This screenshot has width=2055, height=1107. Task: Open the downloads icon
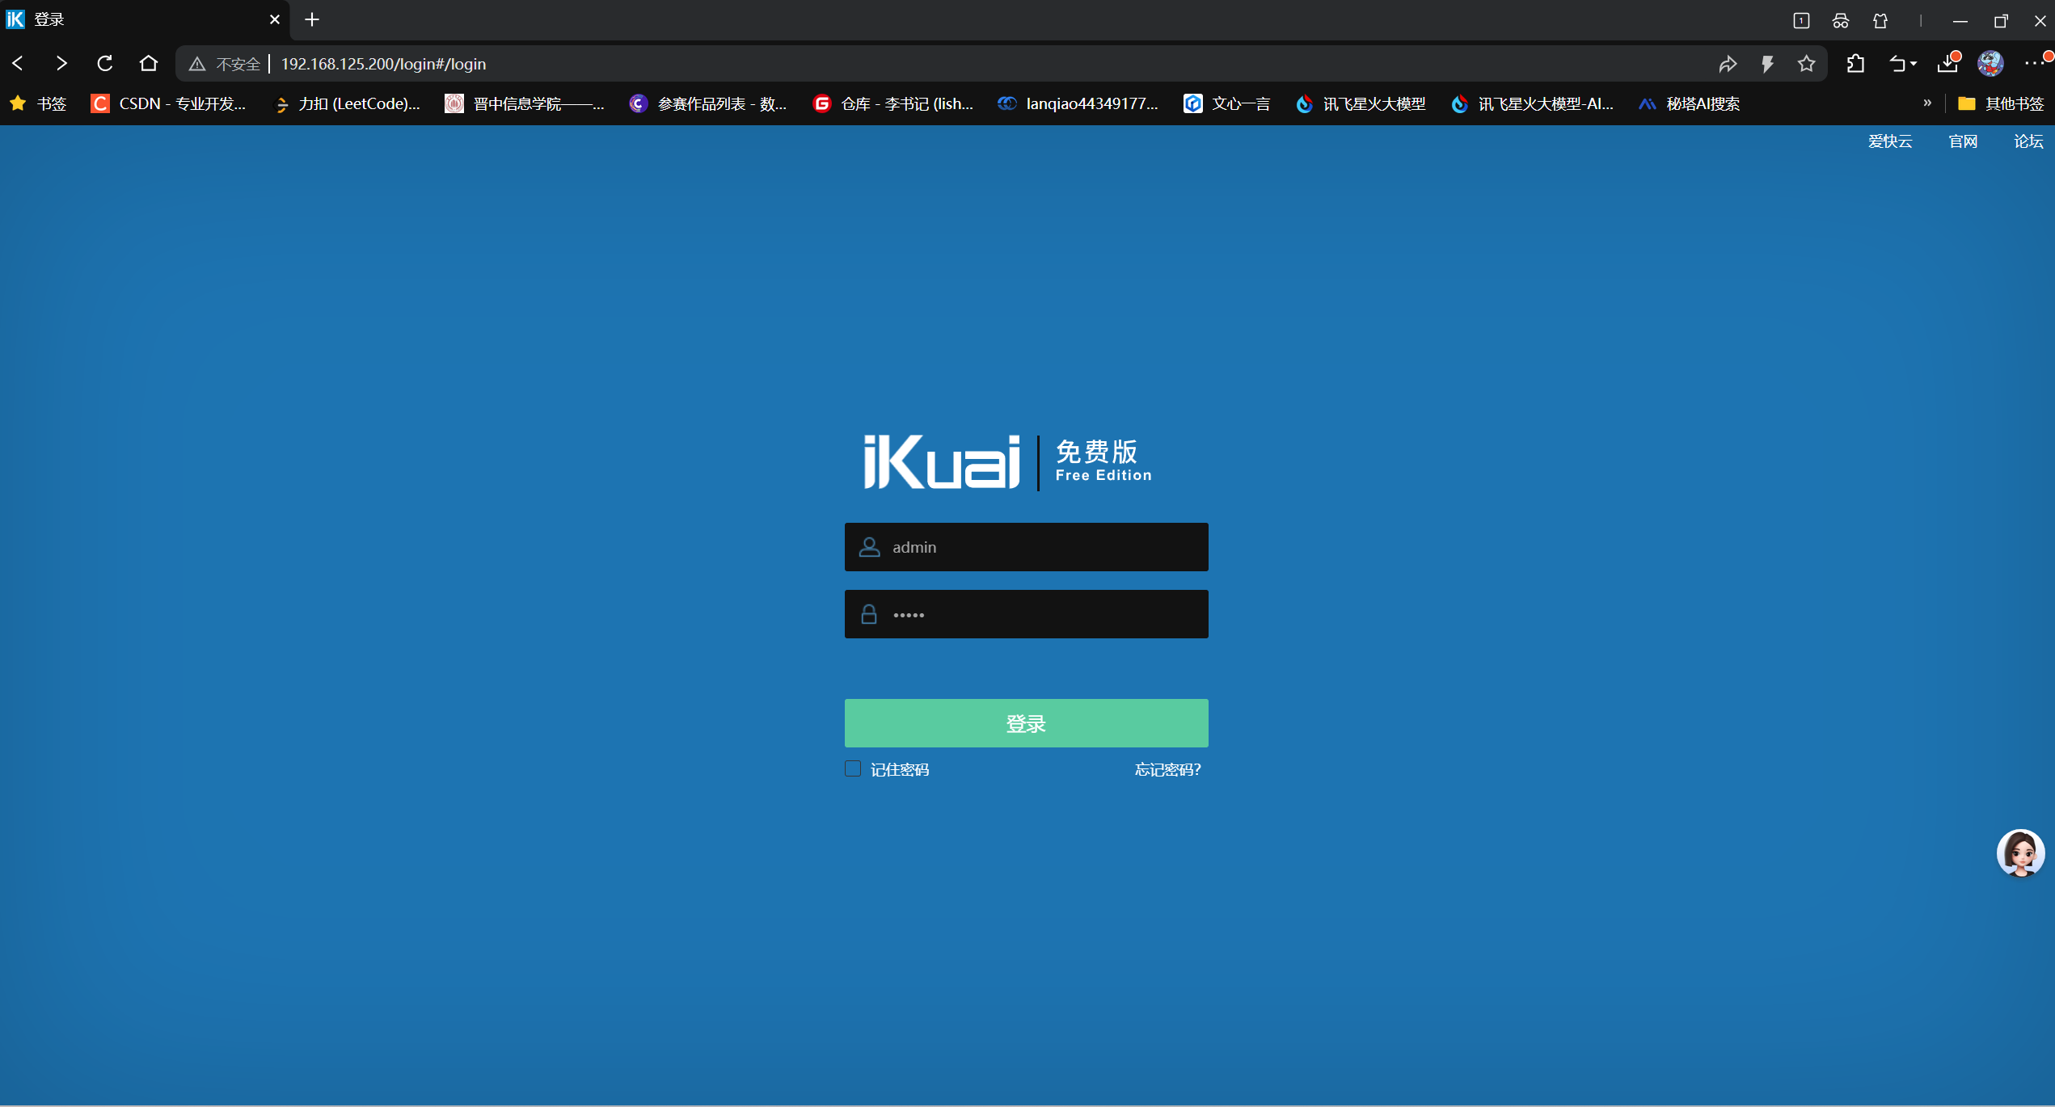pos(1948,63)
